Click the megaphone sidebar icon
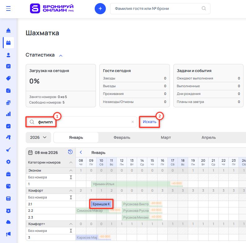 click(x=8, y=234)
